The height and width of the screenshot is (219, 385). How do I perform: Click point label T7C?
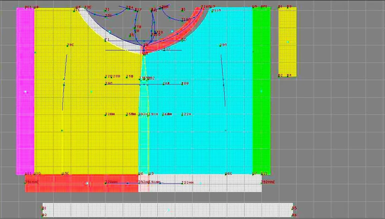pyautogui.click(x=77, y=10)
